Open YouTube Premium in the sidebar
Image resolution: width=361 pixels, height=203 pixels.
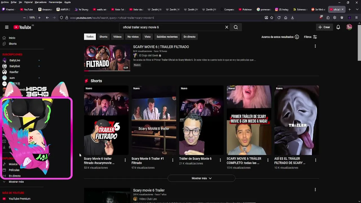click(19, 199)
